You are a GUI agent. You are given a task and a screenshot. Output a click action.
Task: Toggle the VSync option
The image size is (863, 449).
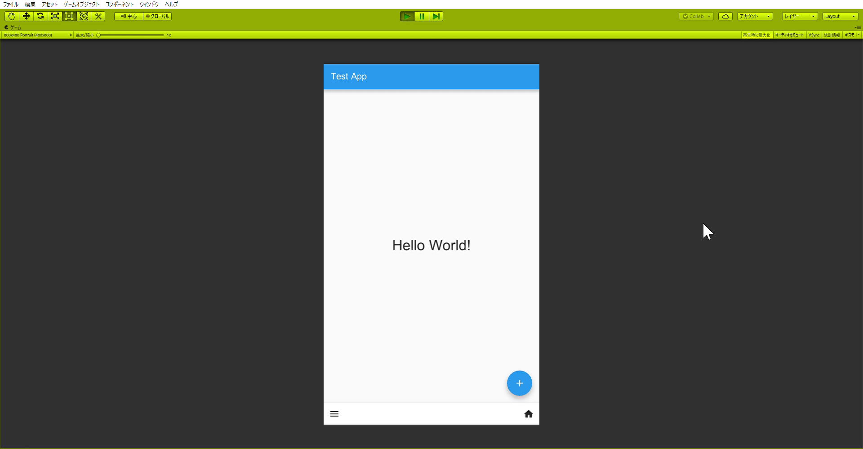814,35
